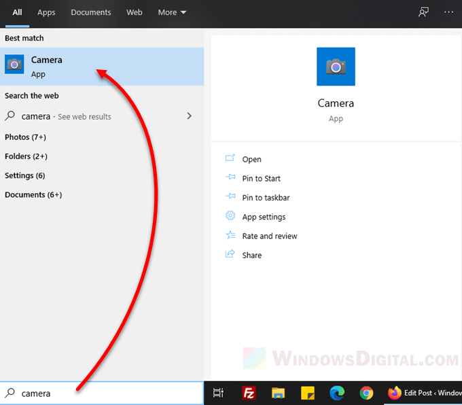Click the pin icon beside Pin to Start
Screen dimensions: 462x405
[230, 177]
